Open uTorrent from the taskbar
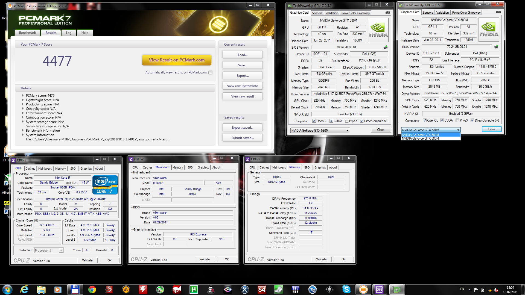525x295 pixels. point(194,289)
